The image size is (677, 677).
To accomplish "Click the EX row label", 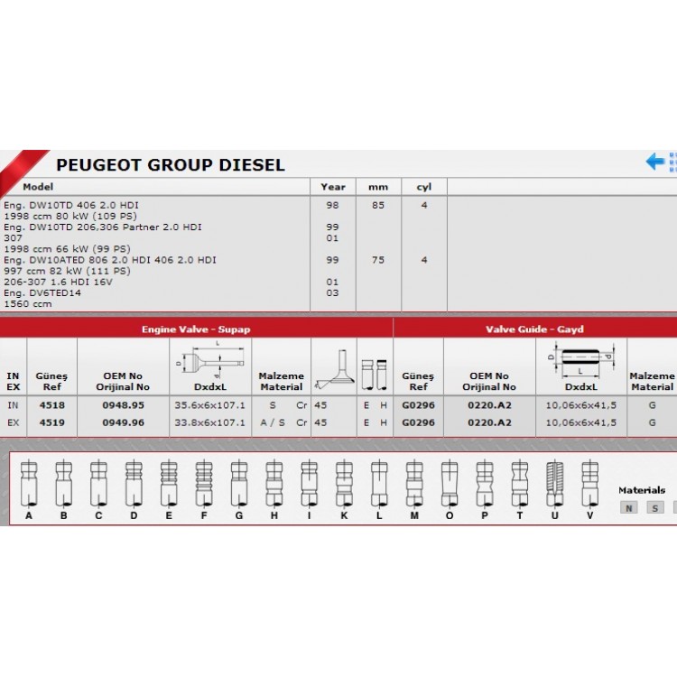I will (13, 422).
